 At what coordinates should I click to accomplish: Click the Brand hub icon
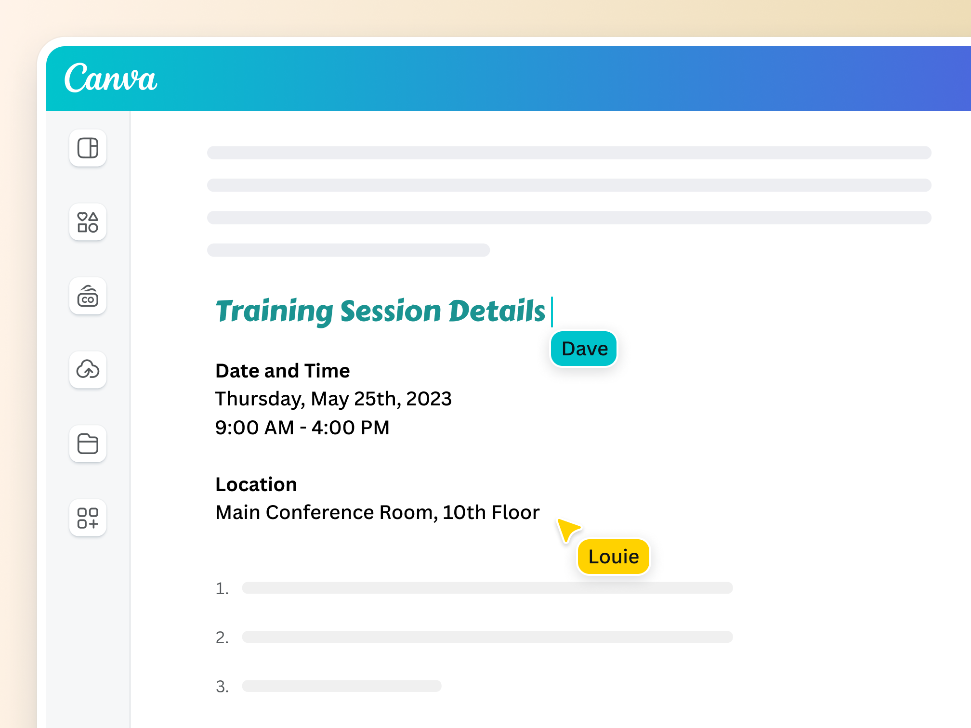pos(88,296)
